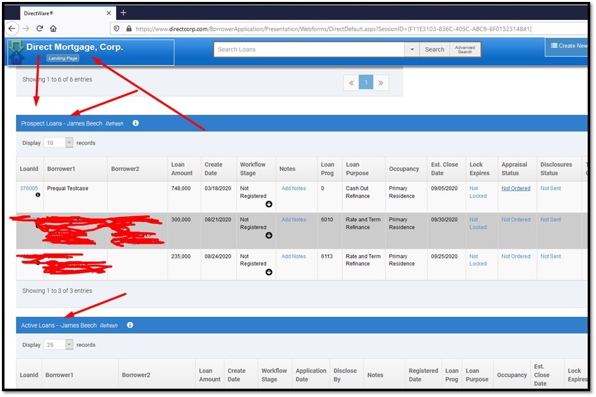Show info for Prospect Loans section

(136, 123)
